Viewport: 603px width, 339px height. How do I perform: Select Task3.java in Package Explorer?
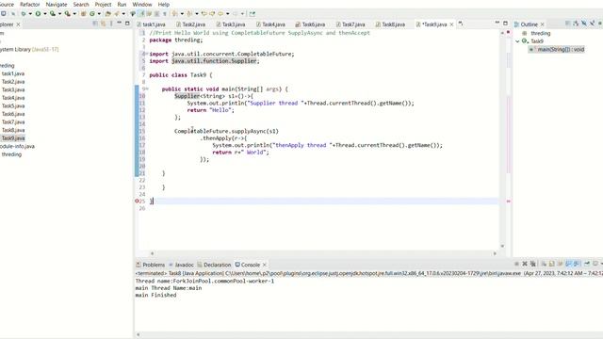click(x=13, y=89)
